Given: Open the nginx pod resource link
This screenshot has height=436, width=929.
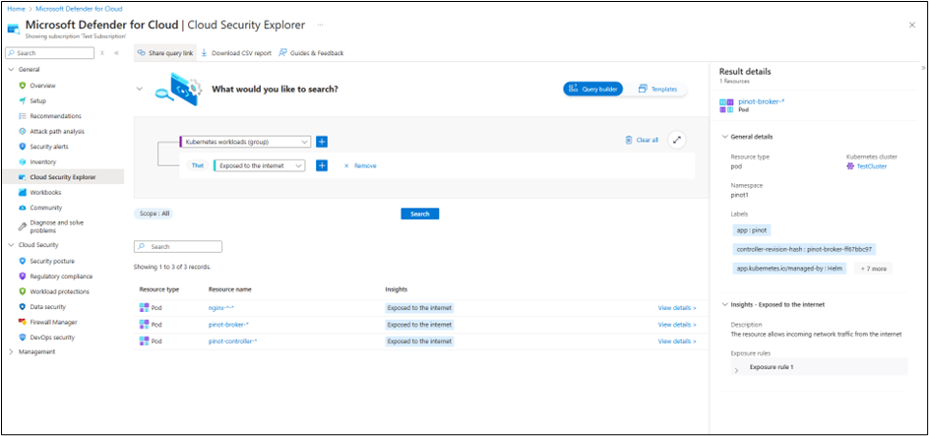Looking at the screenshot, I should click(x=222, y=308).
